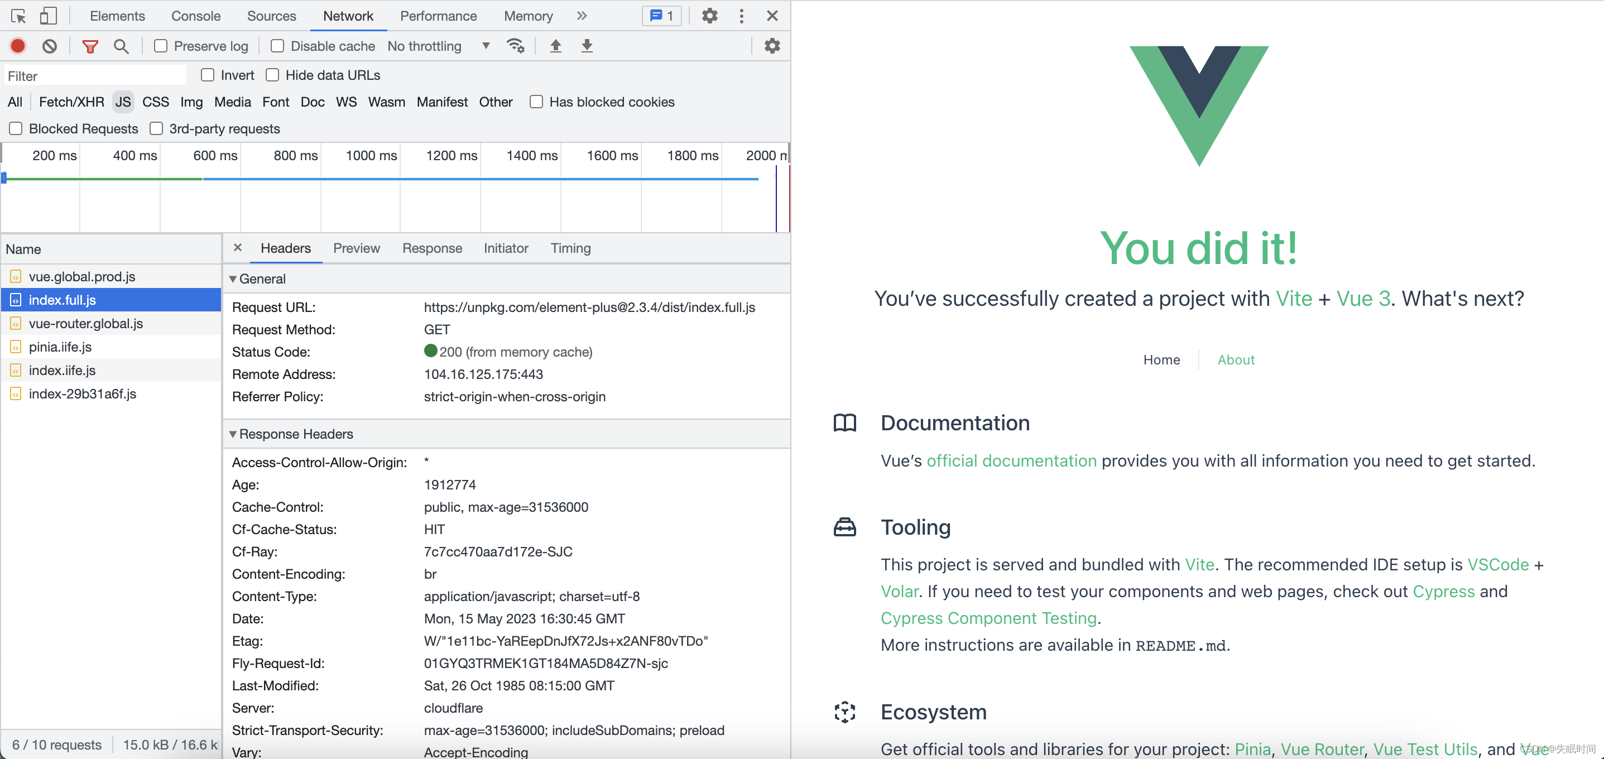Select the JS filter tab
Viewport: 1604px width, 759px height.
tap(123, 101)
